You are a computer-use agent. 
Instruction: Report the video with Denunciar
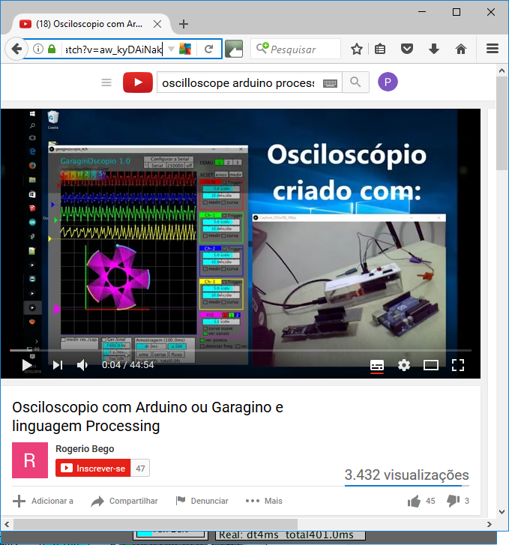pyautogui.click(x=202, y=501)
